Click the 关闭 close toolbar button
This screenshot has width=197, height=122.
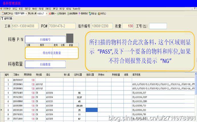point(102,13)
